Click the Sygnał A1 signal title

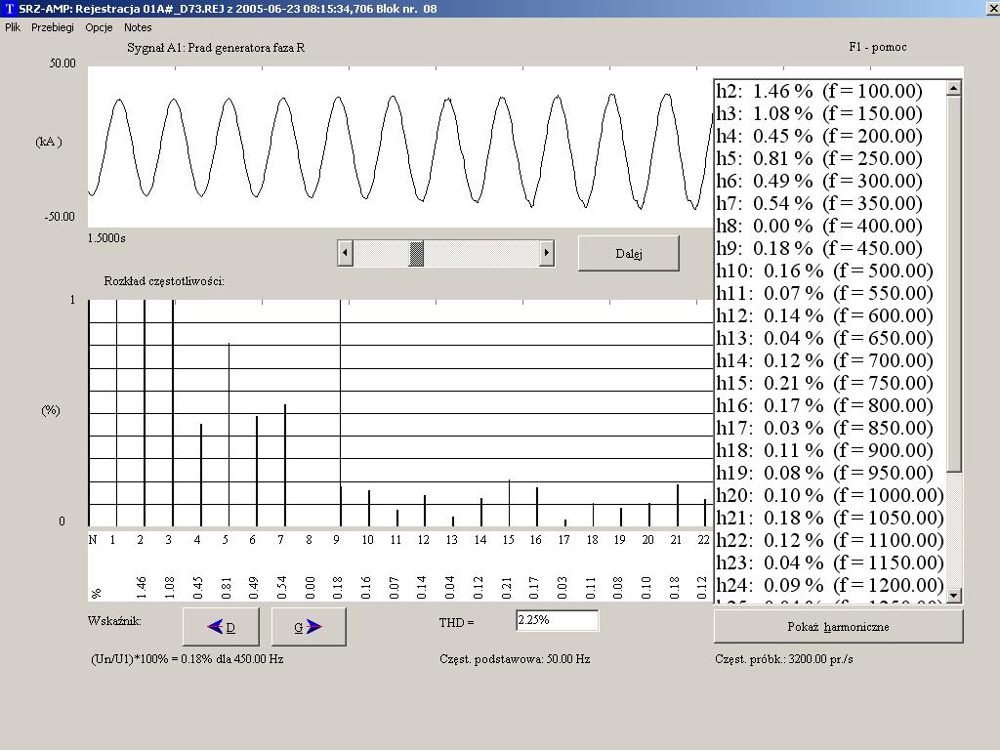[x=216, y=48]
